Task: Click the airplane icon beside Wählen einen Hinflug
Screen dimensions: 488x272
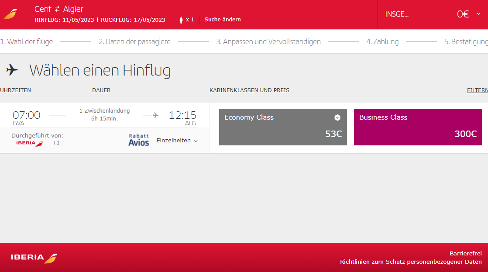Action: pyautogui.click(x=12, y=70)
